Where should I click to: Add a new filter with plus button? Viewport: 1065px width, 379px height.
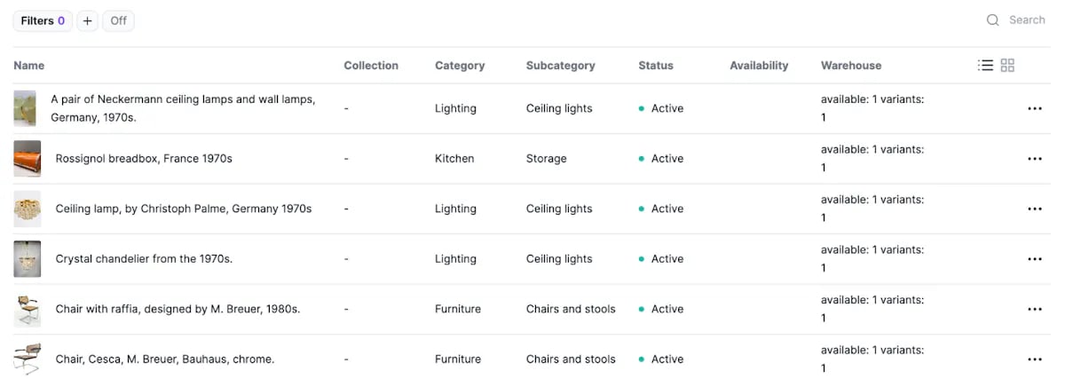click(87, 20)
